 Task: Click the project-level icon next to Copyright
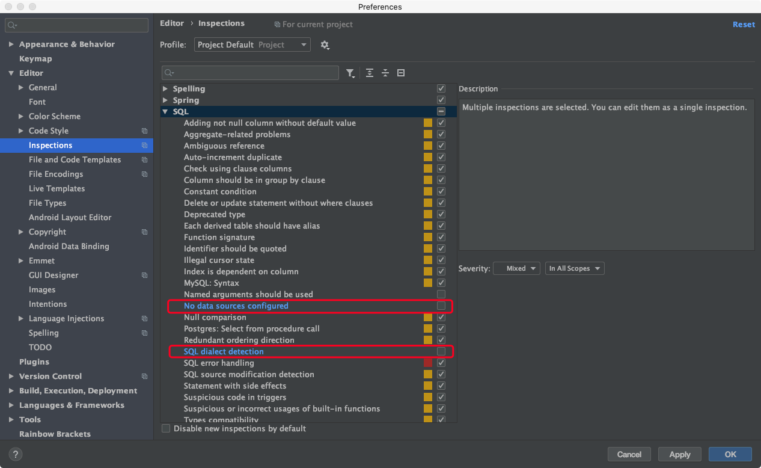point(144,232)
